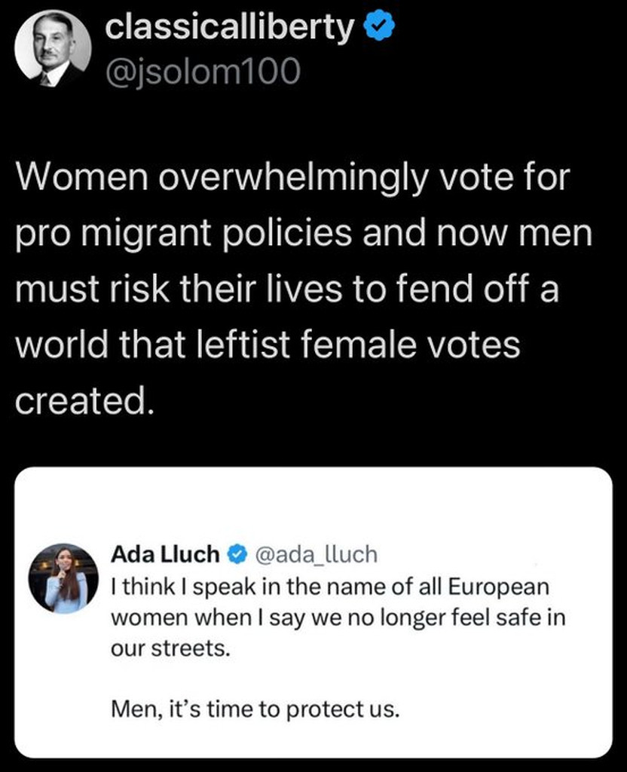Click the words "our streets." in the quoted tweet
This screenshot has height=772, width=627.
coord(168,648)
